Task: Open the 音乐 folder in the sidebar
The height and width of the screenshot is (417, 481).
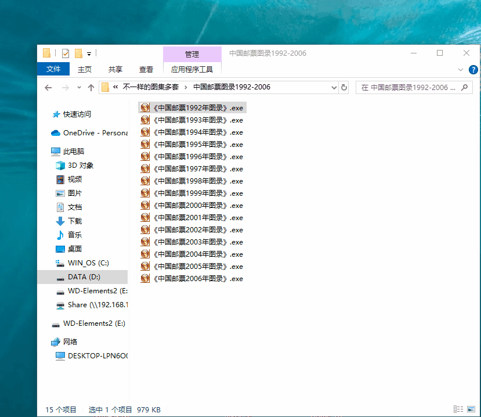Action: tap(69, 235)
